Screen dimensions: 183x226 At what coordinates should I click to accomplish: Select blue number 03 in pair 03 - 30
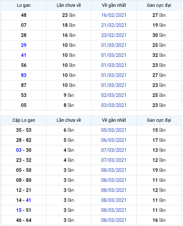tap(19, 150)
